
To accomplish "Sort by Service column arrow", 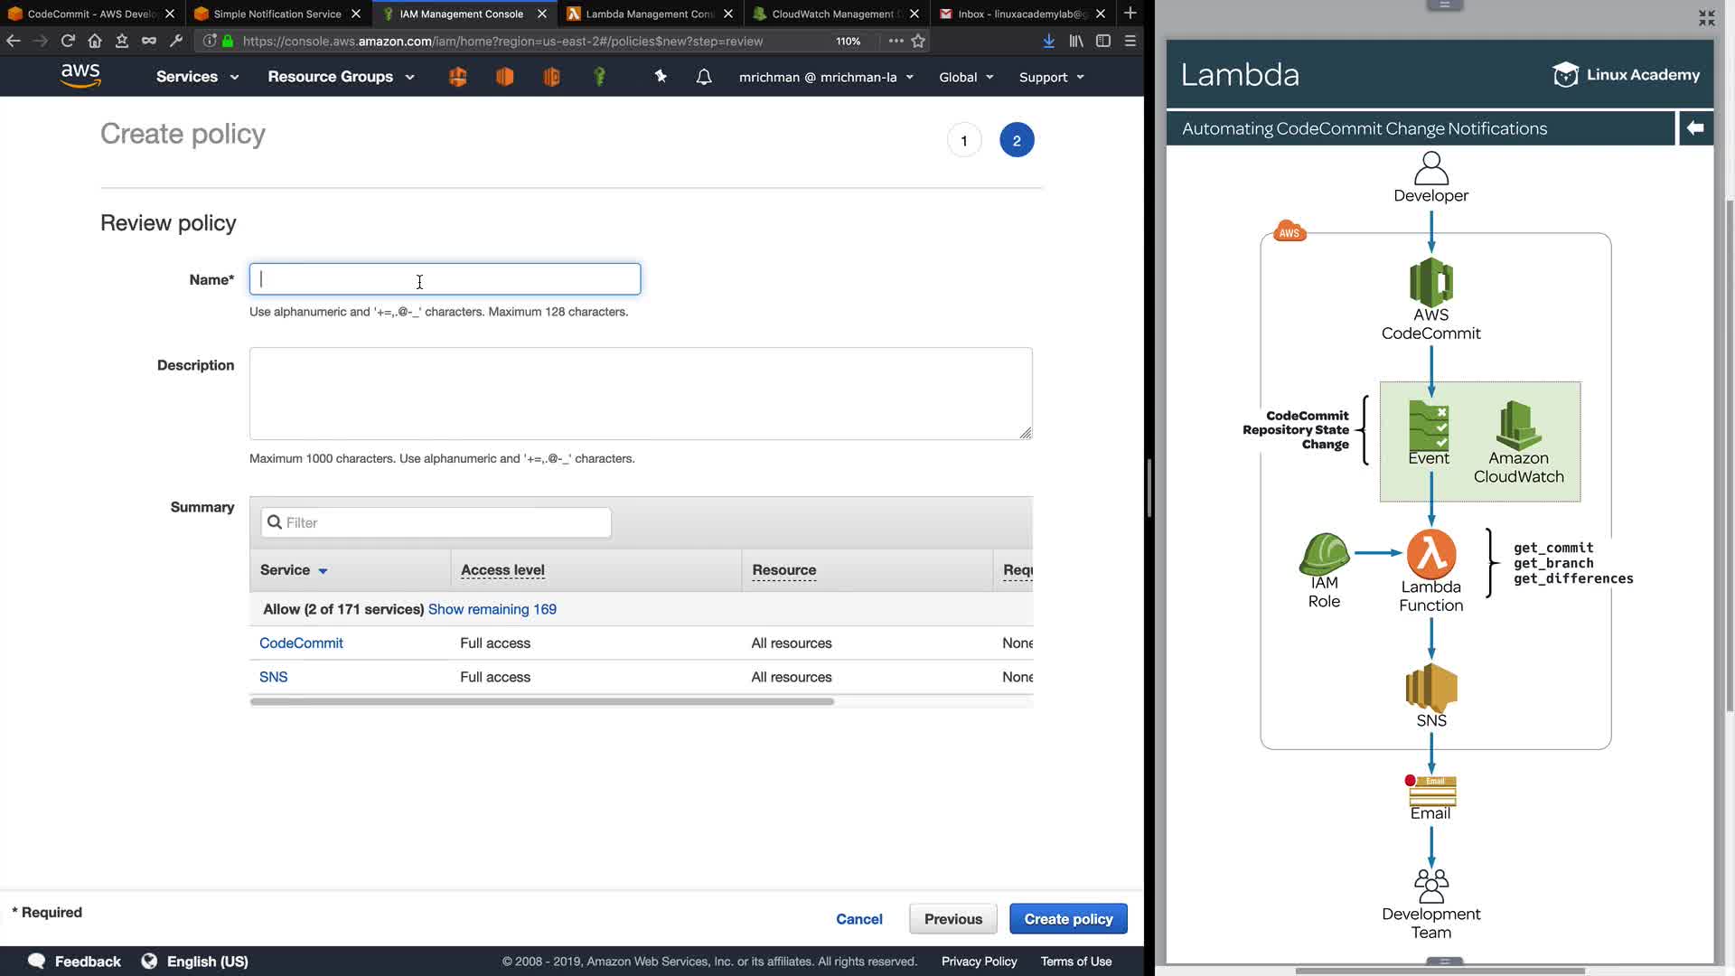I will point(323,571).
